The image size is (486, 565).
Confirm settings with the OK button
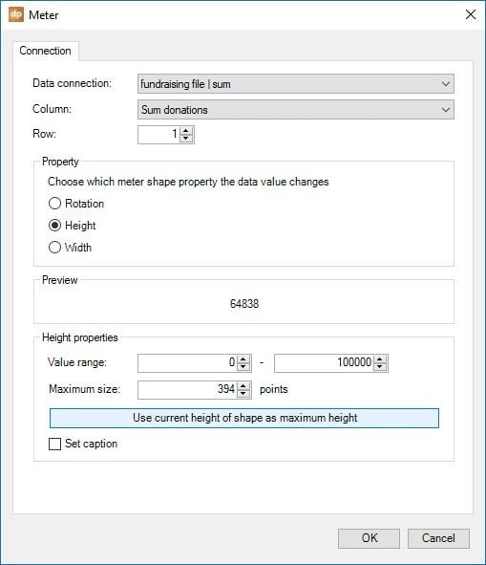tap(369, 538)
